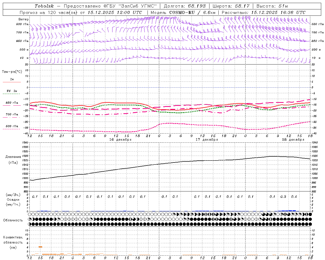The width and height of the screenshot is (325, 260).
Task: Click the 0.4 precipitation value
Action: (294, 197)
